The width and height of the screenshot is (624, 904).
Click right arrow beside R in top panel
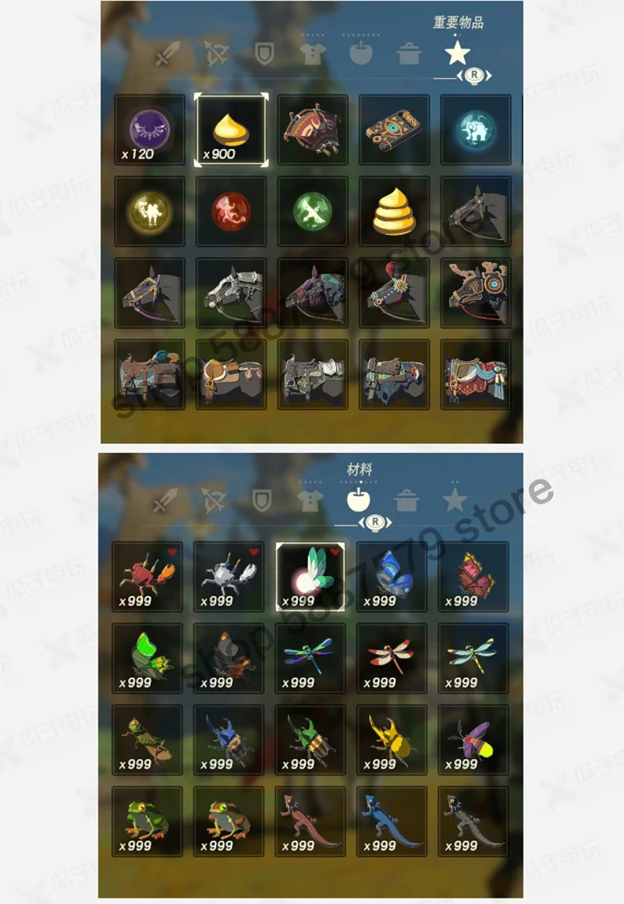[487, 76]
